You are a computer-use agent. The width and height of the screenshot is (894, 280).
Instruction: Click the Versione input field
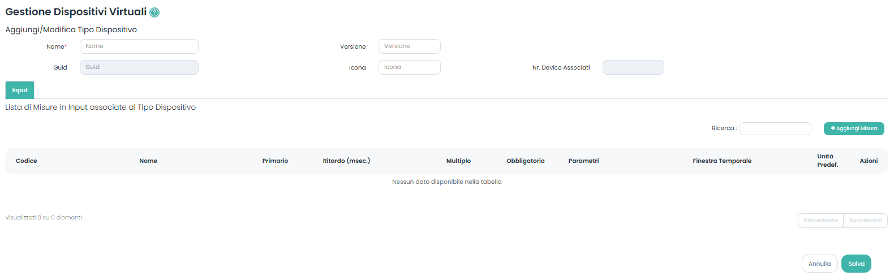tap(409, 46)
